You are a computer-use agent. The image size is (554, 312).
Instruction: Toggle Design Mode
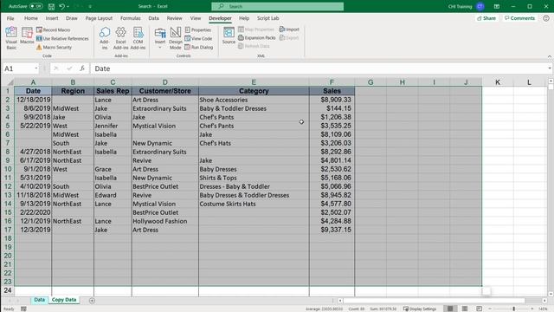coord(175,38)
